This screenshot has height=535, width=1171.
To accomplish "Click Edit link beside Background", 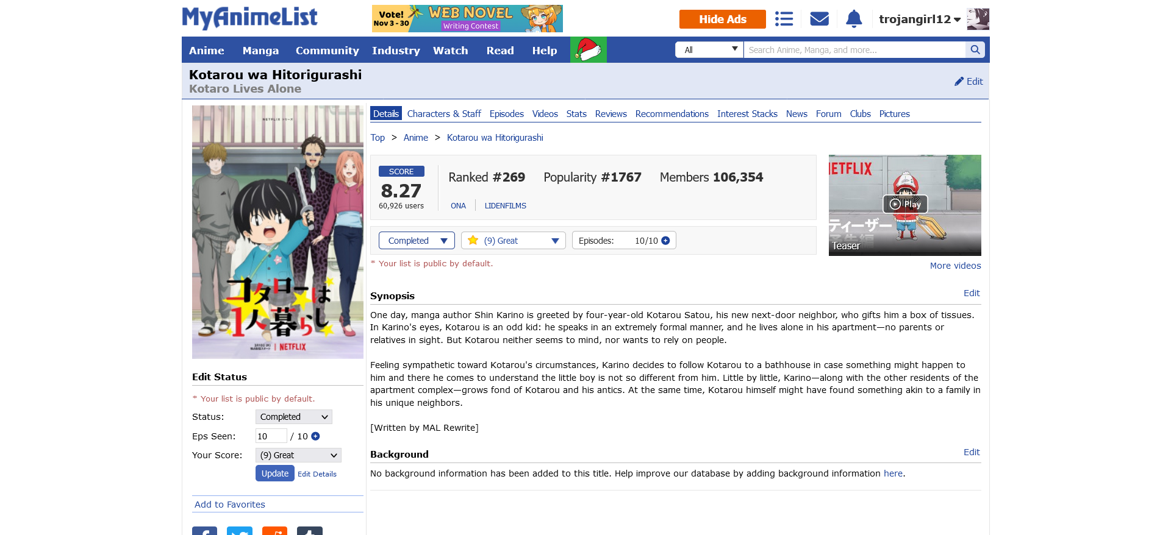I will 972,452.
